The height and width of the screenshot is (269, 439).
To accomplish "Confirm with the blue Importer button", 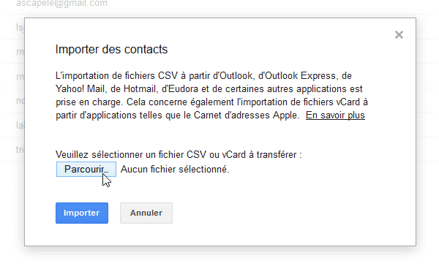I will coord(82,213).
